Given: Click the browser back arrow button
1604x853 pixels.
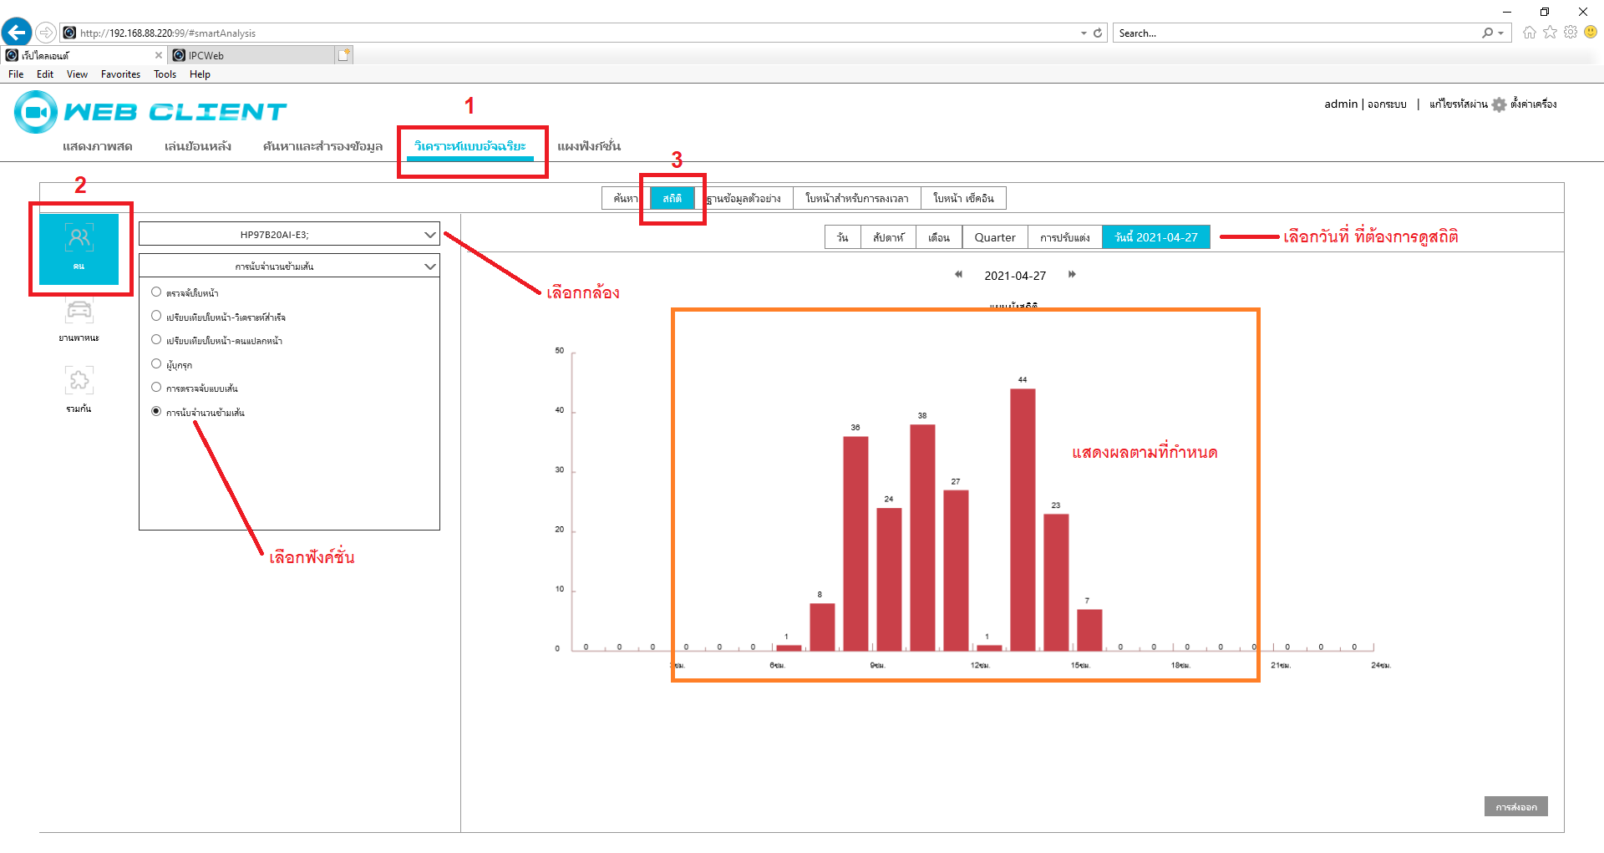Looking at the screenshot, I should point(17,33).
